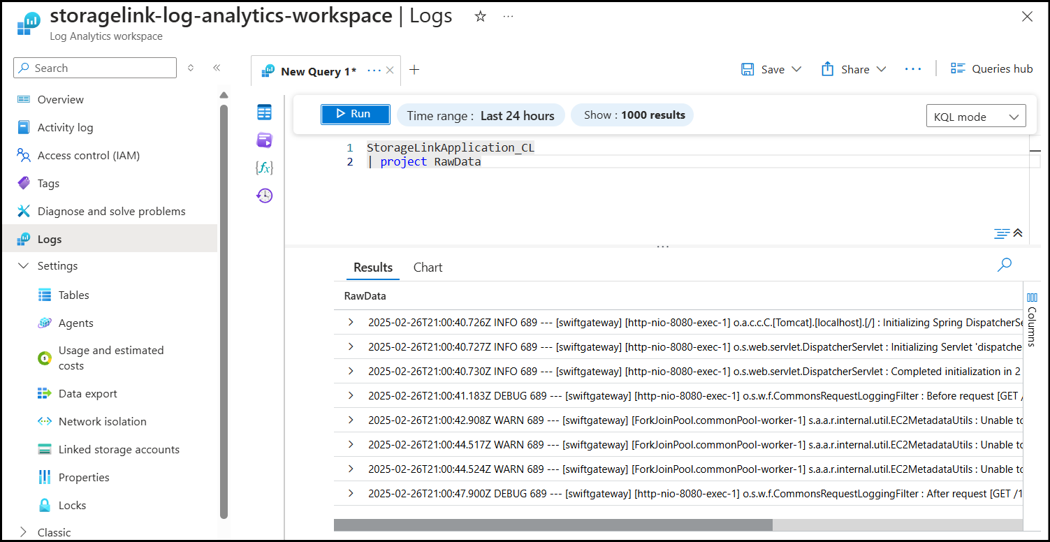This screenshot has width=1050, height=542.
Task: Open the Share dropdown
Action: (854, 69)
